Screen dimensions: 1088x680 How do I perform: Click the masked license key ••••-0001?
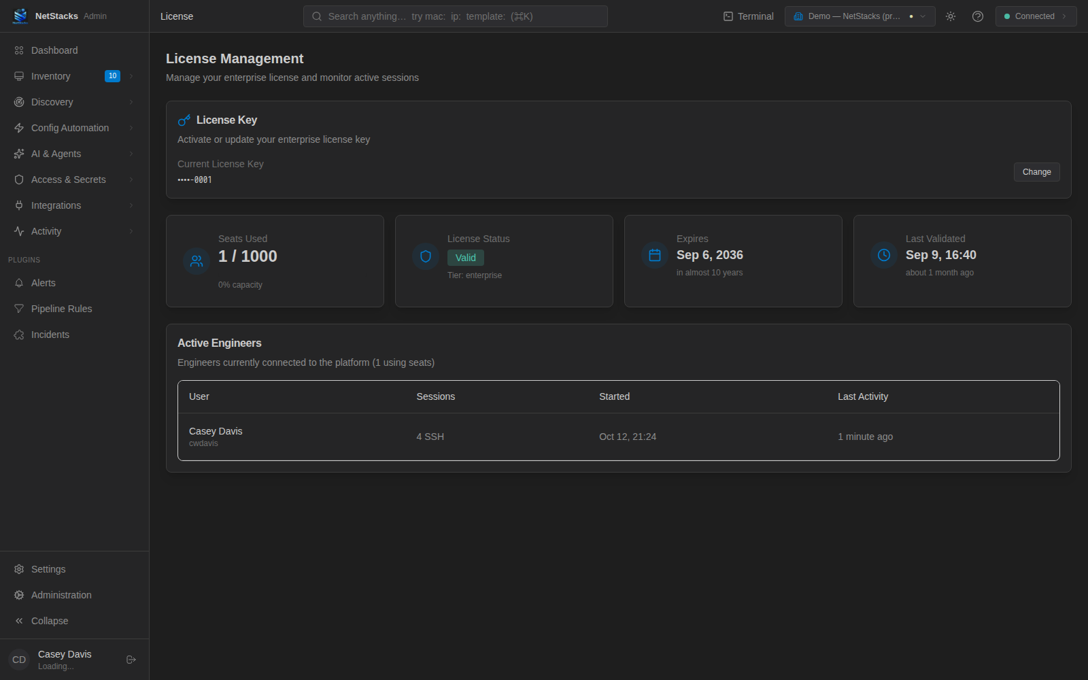click(194, 180)
